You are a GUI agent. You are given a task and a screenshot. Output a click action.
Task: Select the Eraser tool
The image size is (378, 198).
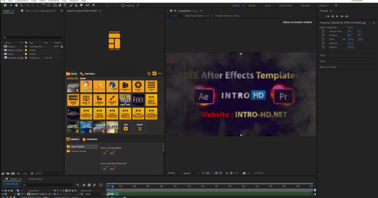81,5
